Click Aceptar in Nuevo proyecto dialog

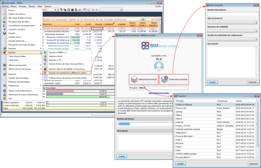pyautogui.click(x=212, y=82)
